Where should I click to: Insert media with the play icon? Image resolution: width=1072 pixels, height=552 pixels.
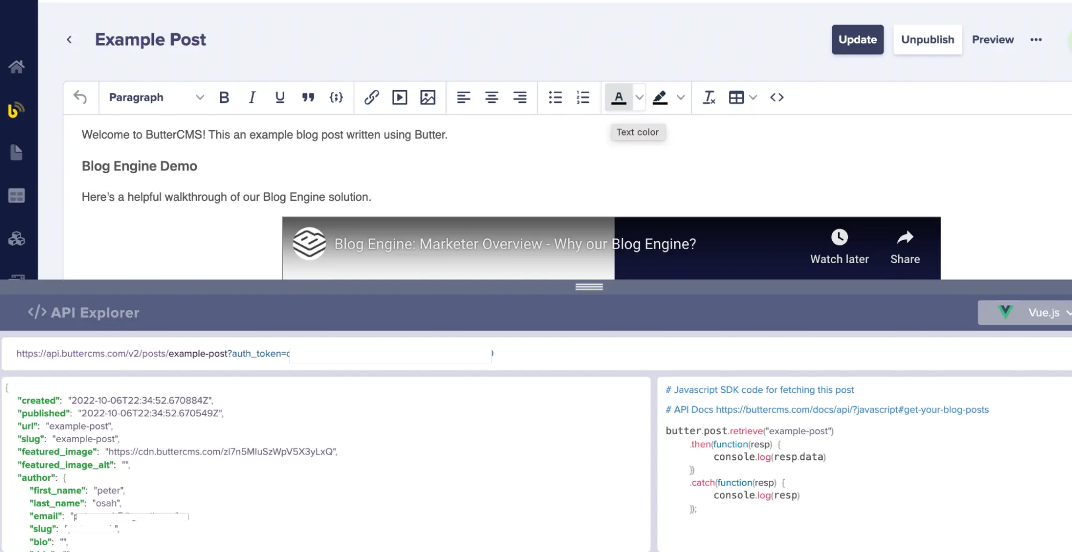400,97
